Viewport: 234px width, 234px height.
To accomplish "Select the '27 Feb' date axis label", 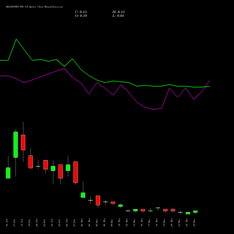I will [74, 223].
